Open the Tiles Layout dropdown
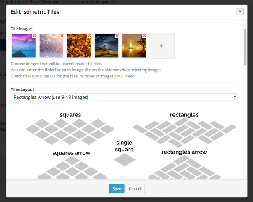 [x=124, y=97]
